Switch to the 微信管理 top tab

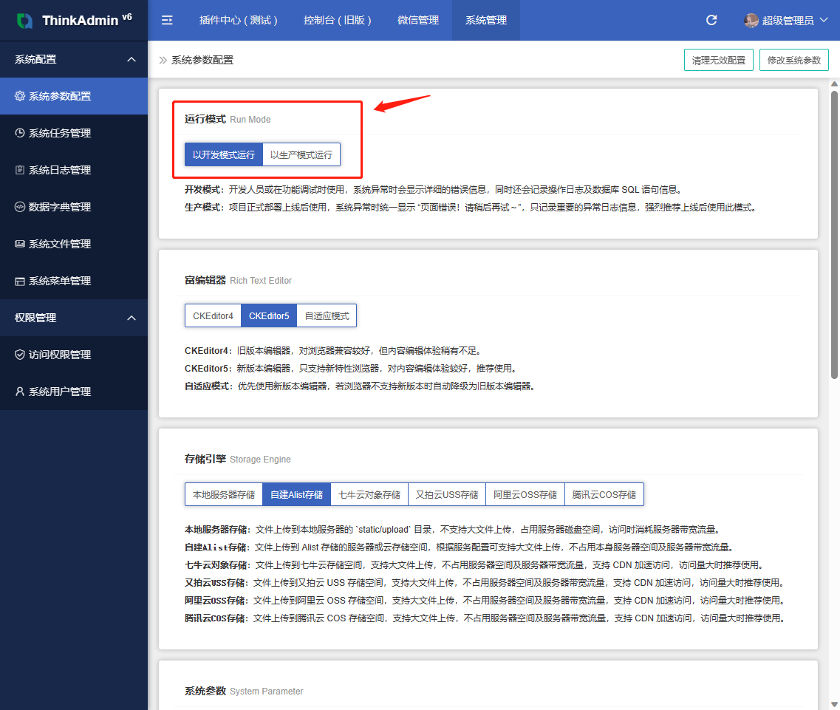418,21
